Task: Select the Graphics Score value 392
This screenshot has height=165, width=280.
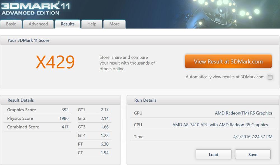Action: [x=65, y=110]
